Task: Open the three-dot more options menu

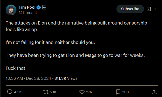Action: pos(156,9)
